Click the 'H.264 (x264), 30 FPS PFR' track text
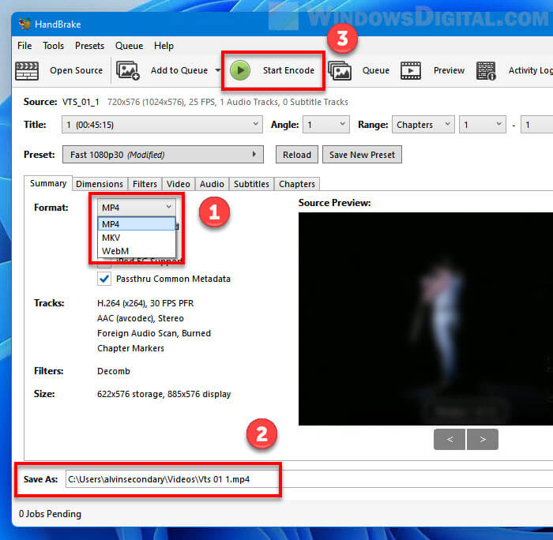This screenshot has width=553, height=540. [145, 303]
